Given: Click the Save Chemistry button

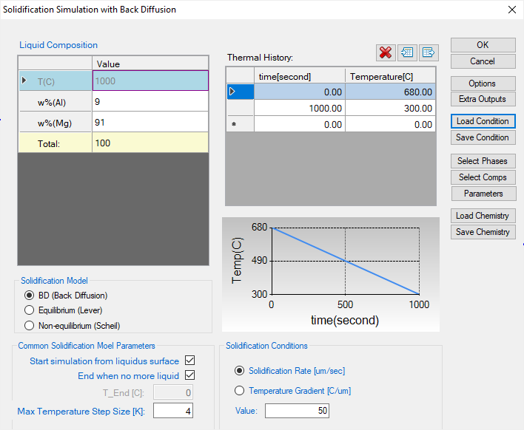Looking at the screenshot, I should click(483, 232).
